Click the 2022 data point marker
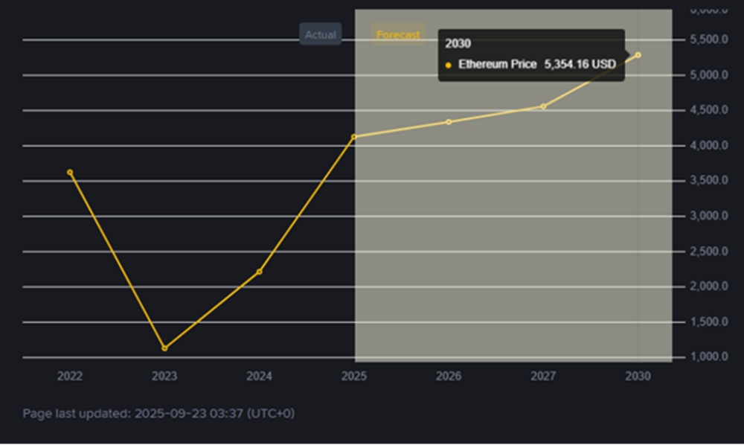This screenshot has height=445, width=744. coord(70,172)
